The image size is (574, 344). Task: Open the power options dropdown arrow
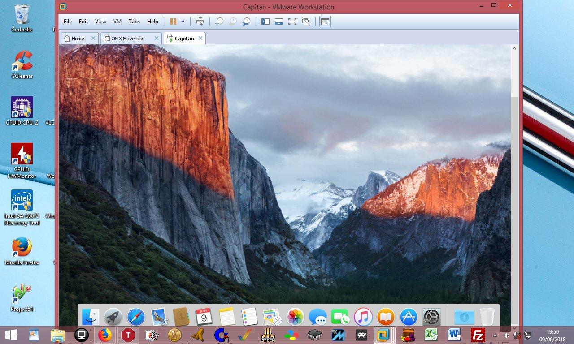coord(183,21)
